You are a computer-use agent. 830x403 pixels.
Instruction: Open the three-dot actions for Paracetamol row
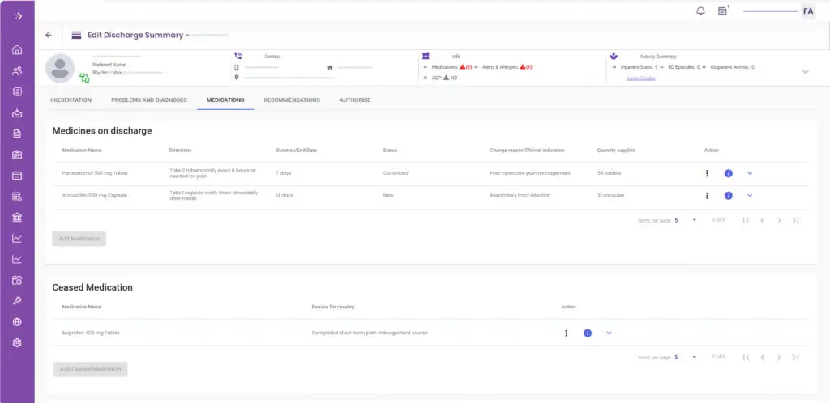[x=707, y=173]
